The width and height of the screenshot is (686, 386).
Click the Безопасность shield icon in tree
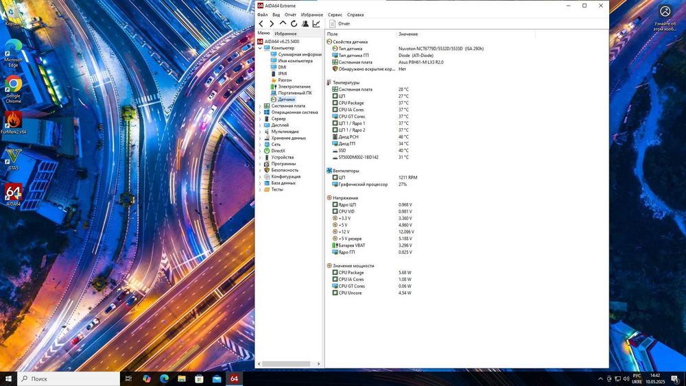point(267,170)
